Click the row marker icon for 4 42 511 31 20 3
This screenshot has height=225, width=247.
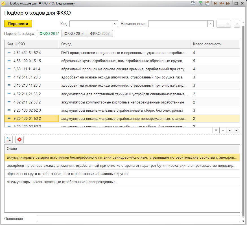(x=9, y=77)
